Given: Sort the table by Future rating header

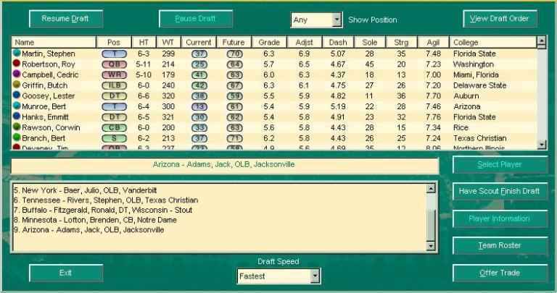Looking at the screenshot, I should 234,43.
